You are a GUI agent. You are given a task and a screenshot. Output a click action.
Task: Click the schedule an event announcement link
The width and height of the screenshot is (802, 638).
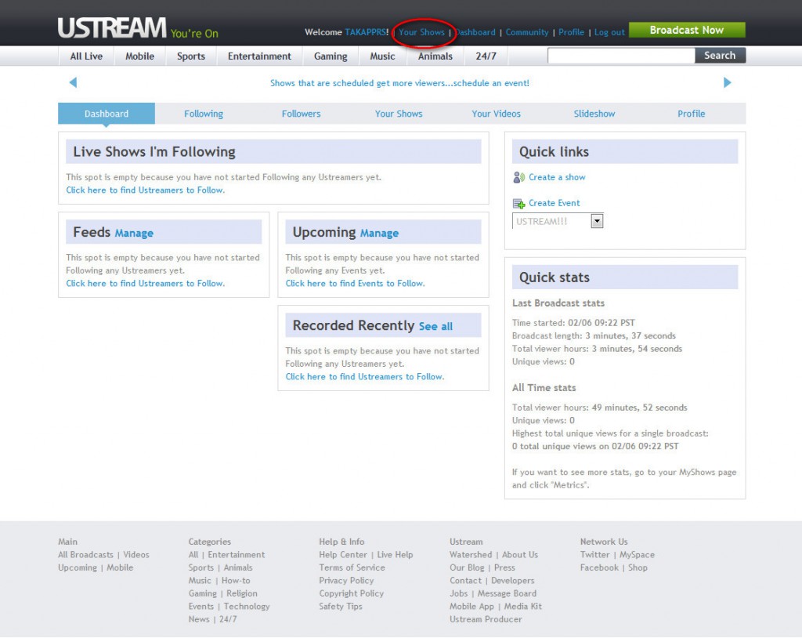399,83
